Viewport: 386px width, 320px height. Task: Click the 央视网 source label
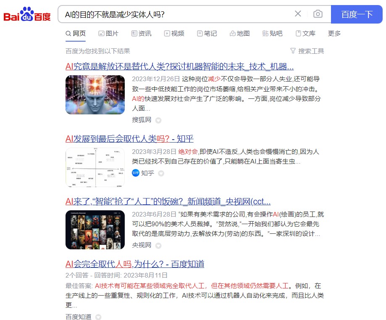(142, 245)
